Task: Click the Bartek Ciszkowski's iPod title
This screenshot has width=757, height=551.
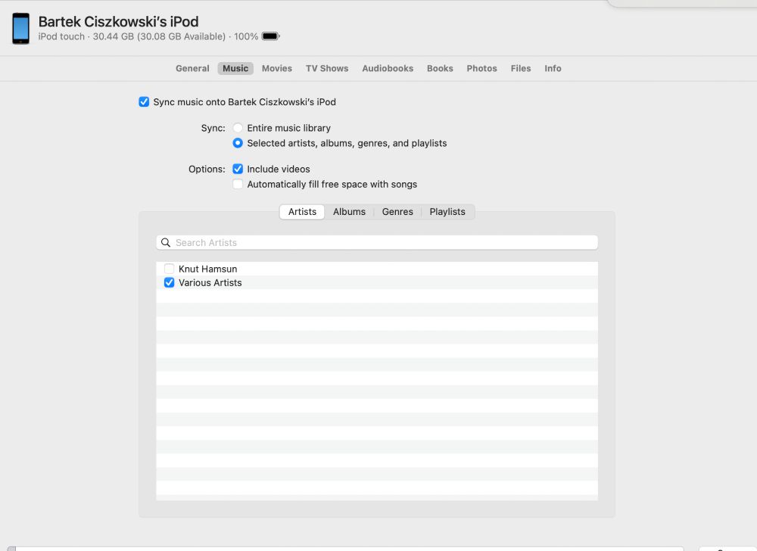Action: pyautogui.click(x=118, y=22)
